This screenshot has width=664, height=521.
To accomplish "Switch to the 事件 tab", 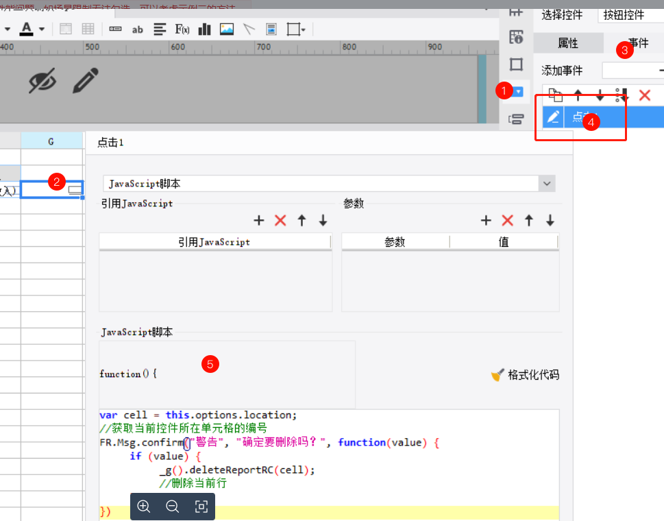I will click(x=638, y=43).
